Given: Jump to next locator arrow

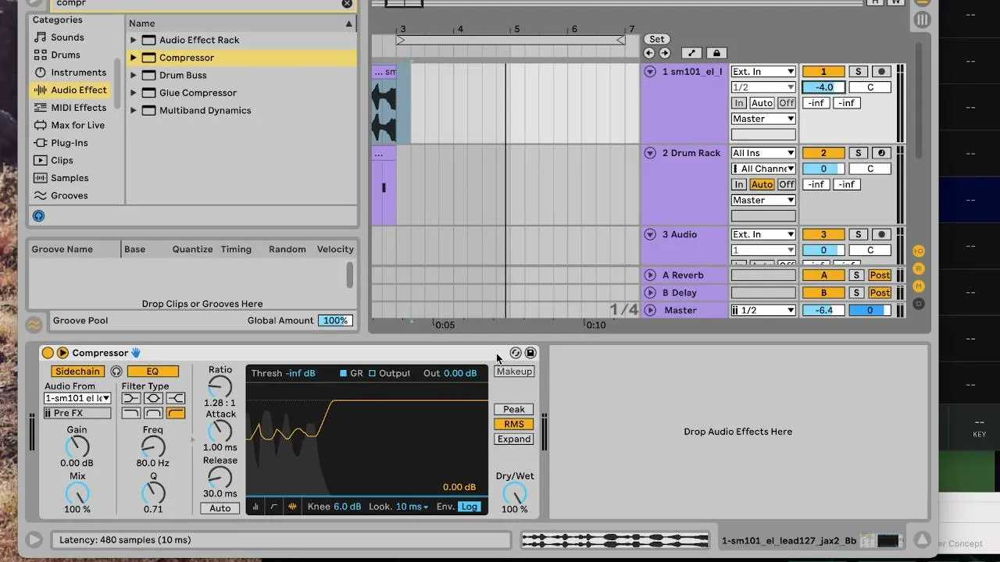Looking at the screenshot, I should (x=664, y=53).
